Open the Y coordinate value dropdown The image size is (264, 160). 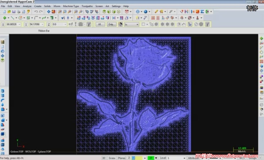tap(42, 25)
